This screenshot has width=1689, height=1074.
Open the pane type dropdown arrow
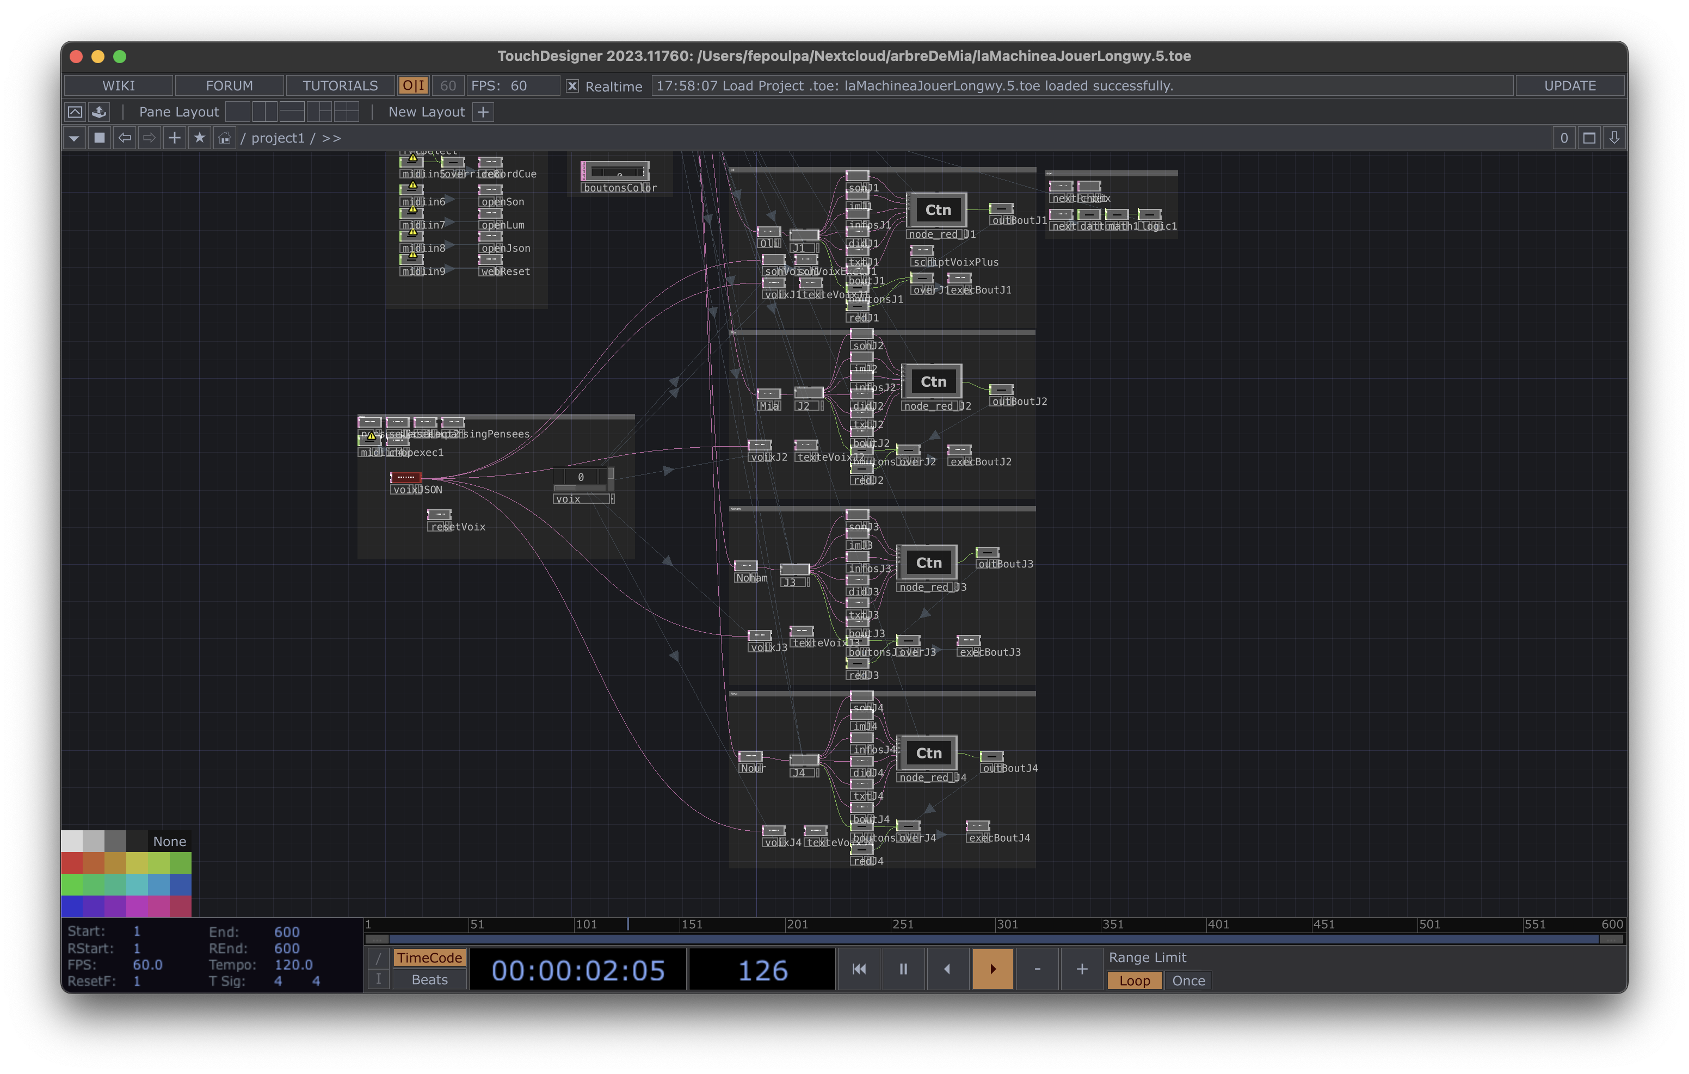[x=73, y=138]
